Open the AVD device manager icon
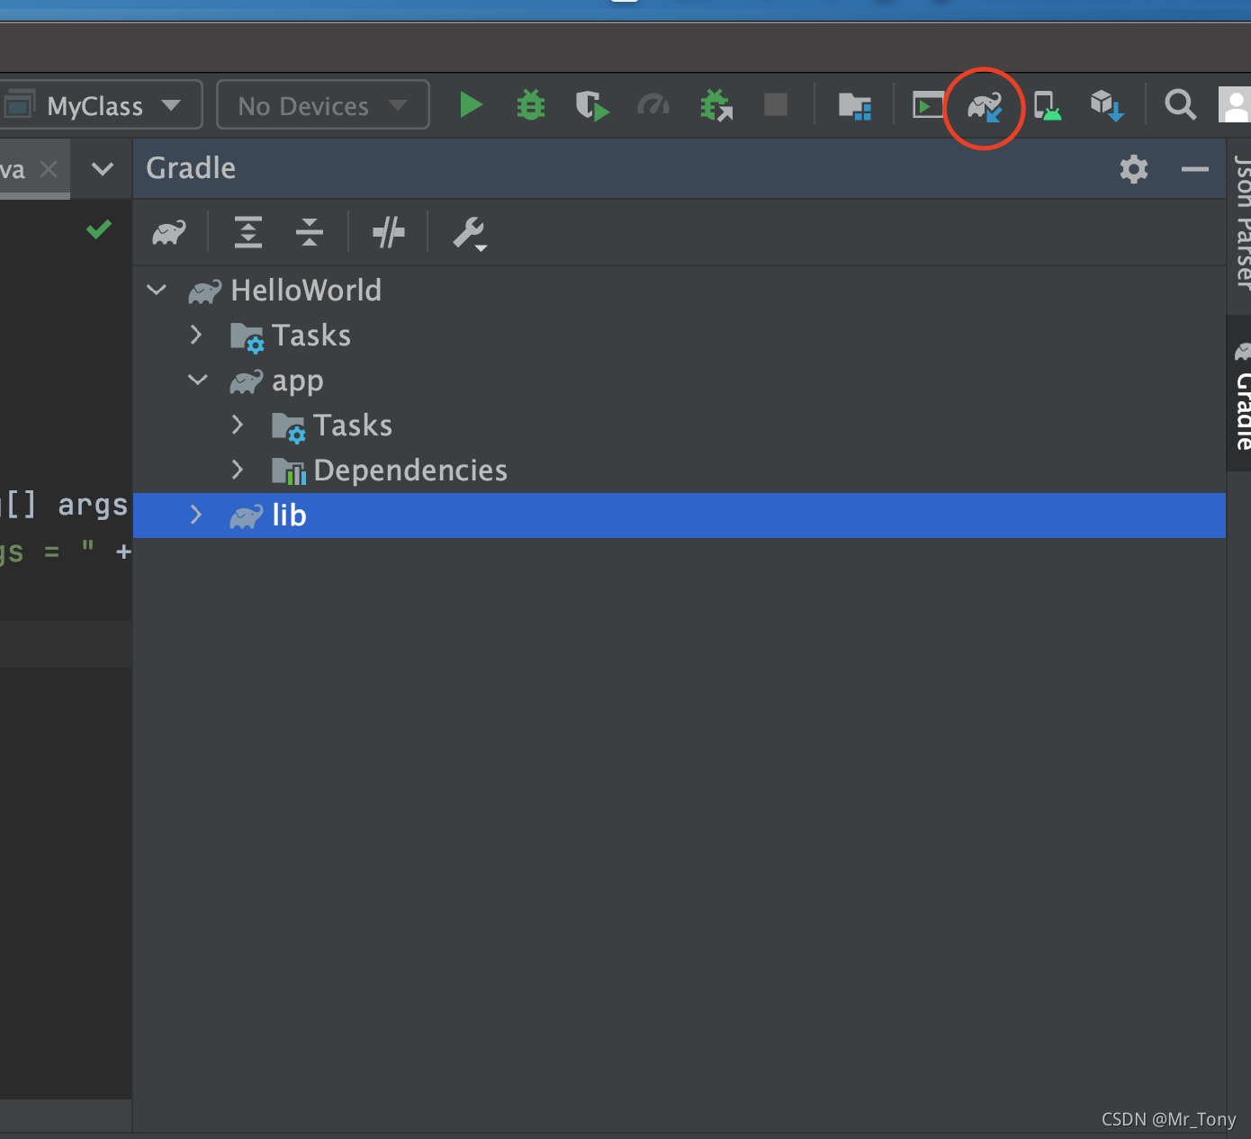The image size is (1251, 1139). coord(1047,106)
